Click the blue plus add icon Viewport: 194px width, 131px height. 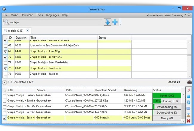(x=115, y=22)
